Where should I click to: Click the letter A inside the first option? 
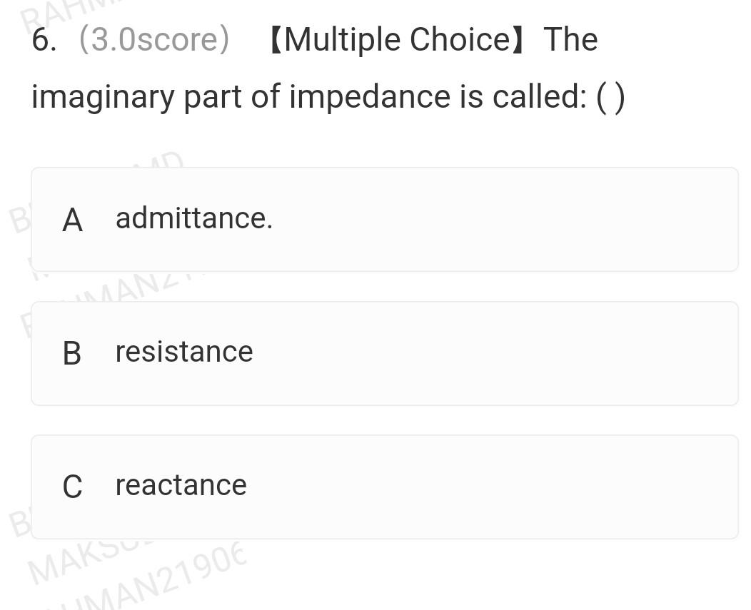[72, 219]
